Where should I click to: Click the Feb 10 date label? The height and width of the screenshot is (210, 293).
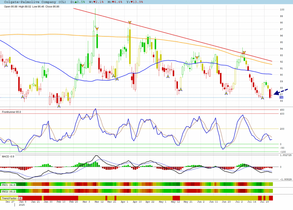click(x=61, y=202)
